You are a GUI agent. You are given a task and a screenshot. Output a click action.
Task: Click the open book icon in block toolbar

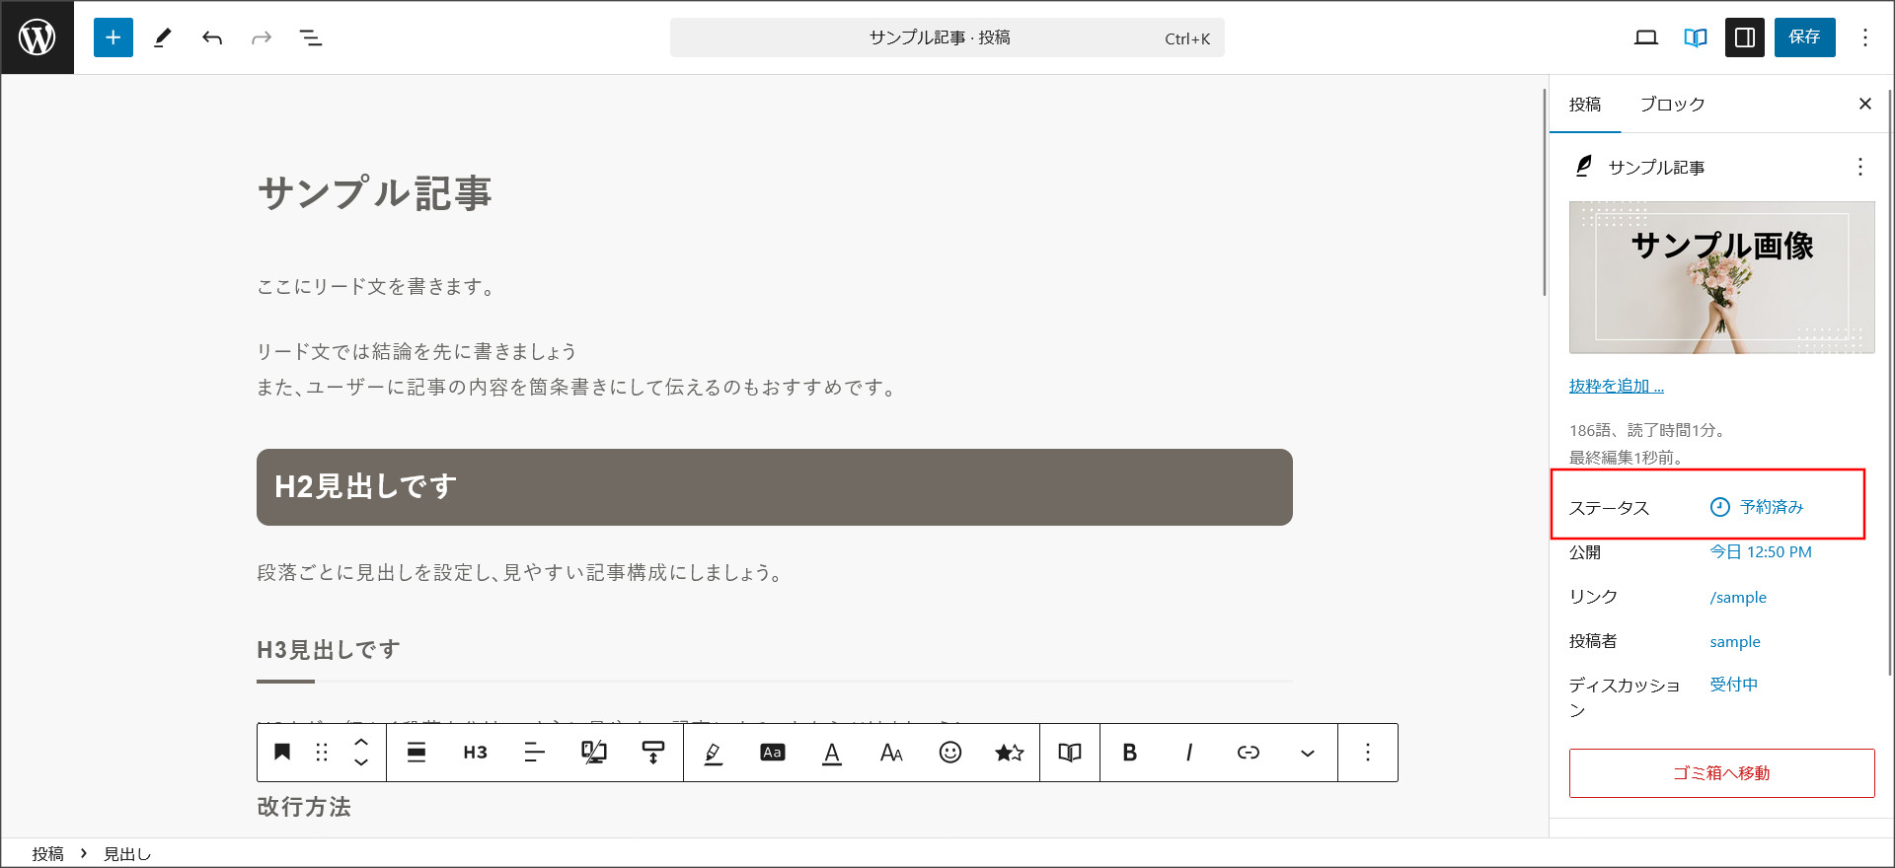tap(1070, 753)
